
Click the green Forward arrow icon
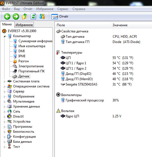coord(16,16)
